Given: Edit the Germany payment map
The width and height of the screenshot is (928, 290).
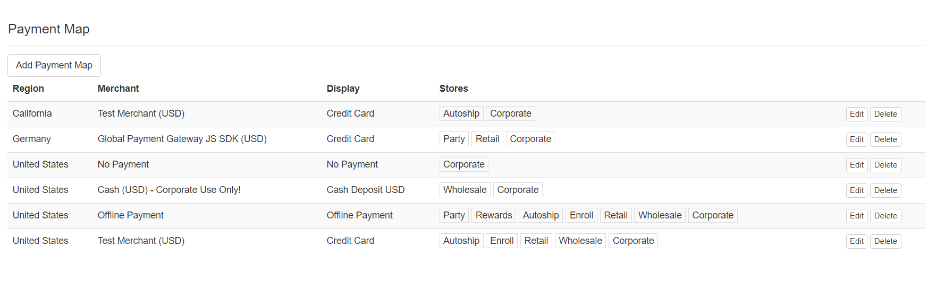Looking at the screenshot, I should pos(856,139).
